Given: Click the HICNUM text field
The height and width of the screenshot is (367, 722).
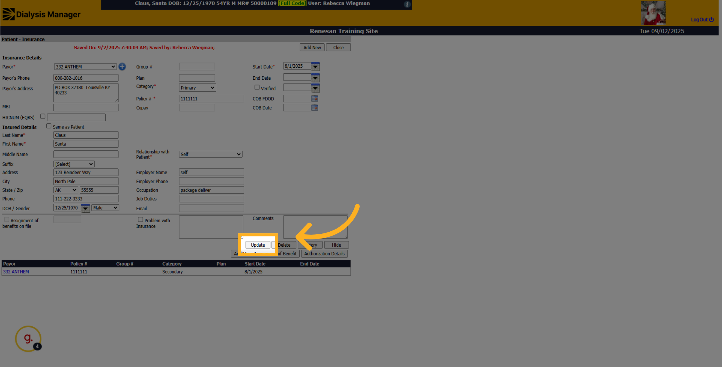Looking at the screenshot, I should (76, 117).
